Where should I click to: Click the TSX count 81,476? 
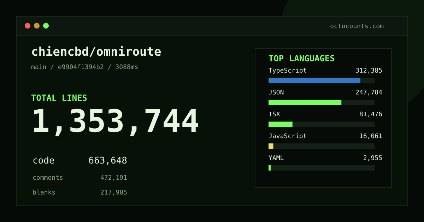click(371, 114)
